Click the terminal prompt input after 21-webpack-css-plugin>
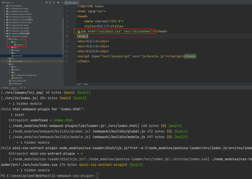This screenshot has width=252, height=179. (98, 176)
